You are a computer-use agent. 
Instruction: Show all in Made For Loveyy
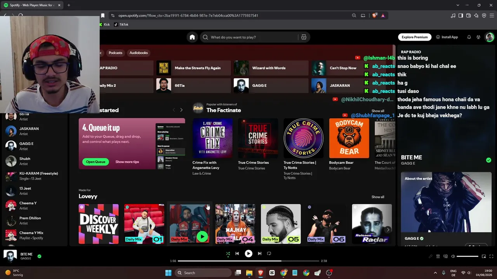[x=378, y=197]
